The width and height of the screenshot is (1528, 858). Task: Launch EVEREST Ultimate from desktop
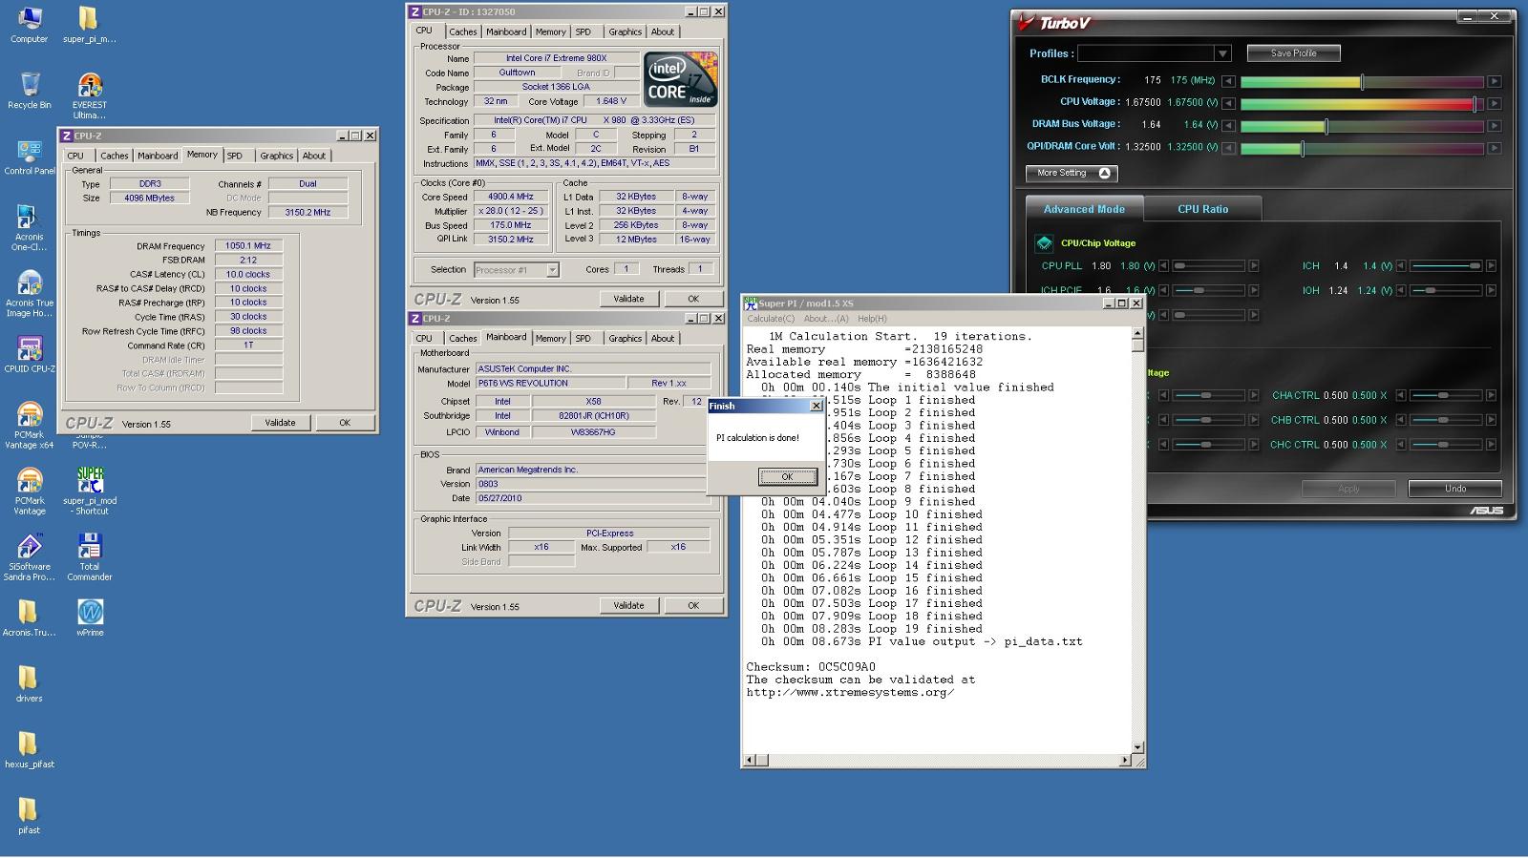tap(89, 95)
